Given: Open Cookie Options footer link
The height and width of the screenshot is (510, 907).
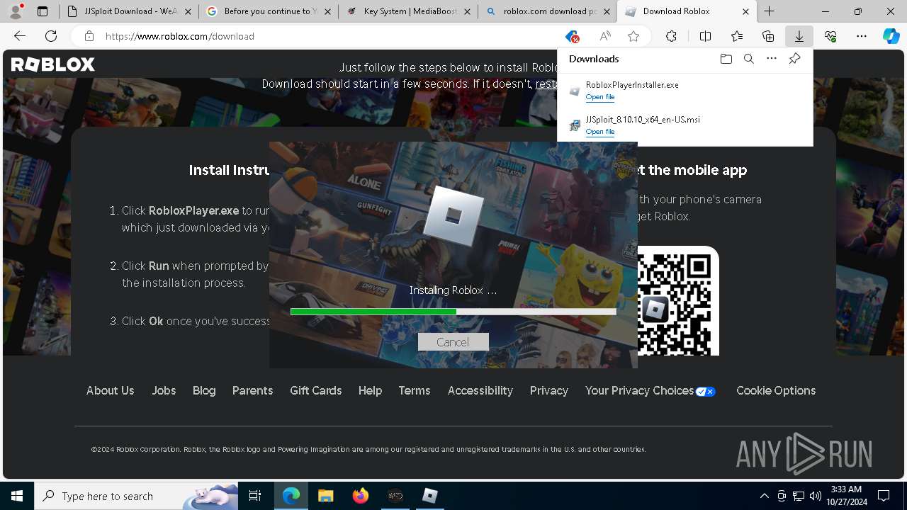Looking at the screenshot, I should pos(776,390).
